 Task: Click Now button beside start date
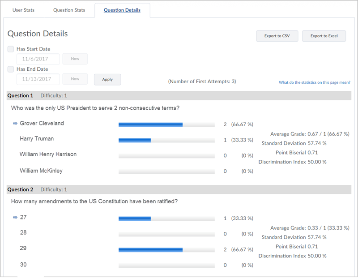75,59
